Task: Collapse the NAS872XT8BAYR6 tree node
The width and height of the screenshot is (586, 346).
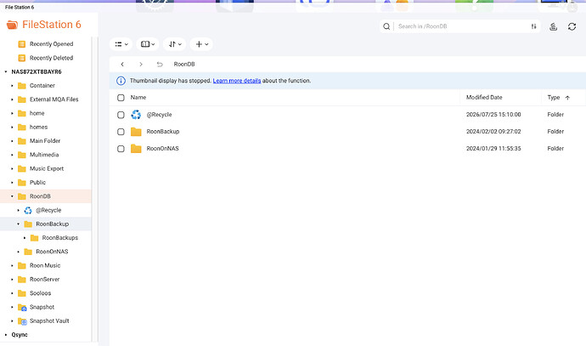Action: [x=6, y=71]
